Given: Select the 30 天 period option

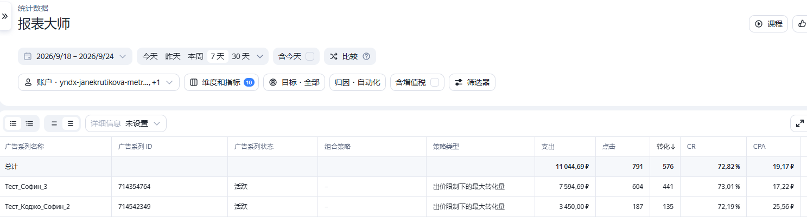Looking at the screenshot, I should point(241,56).
